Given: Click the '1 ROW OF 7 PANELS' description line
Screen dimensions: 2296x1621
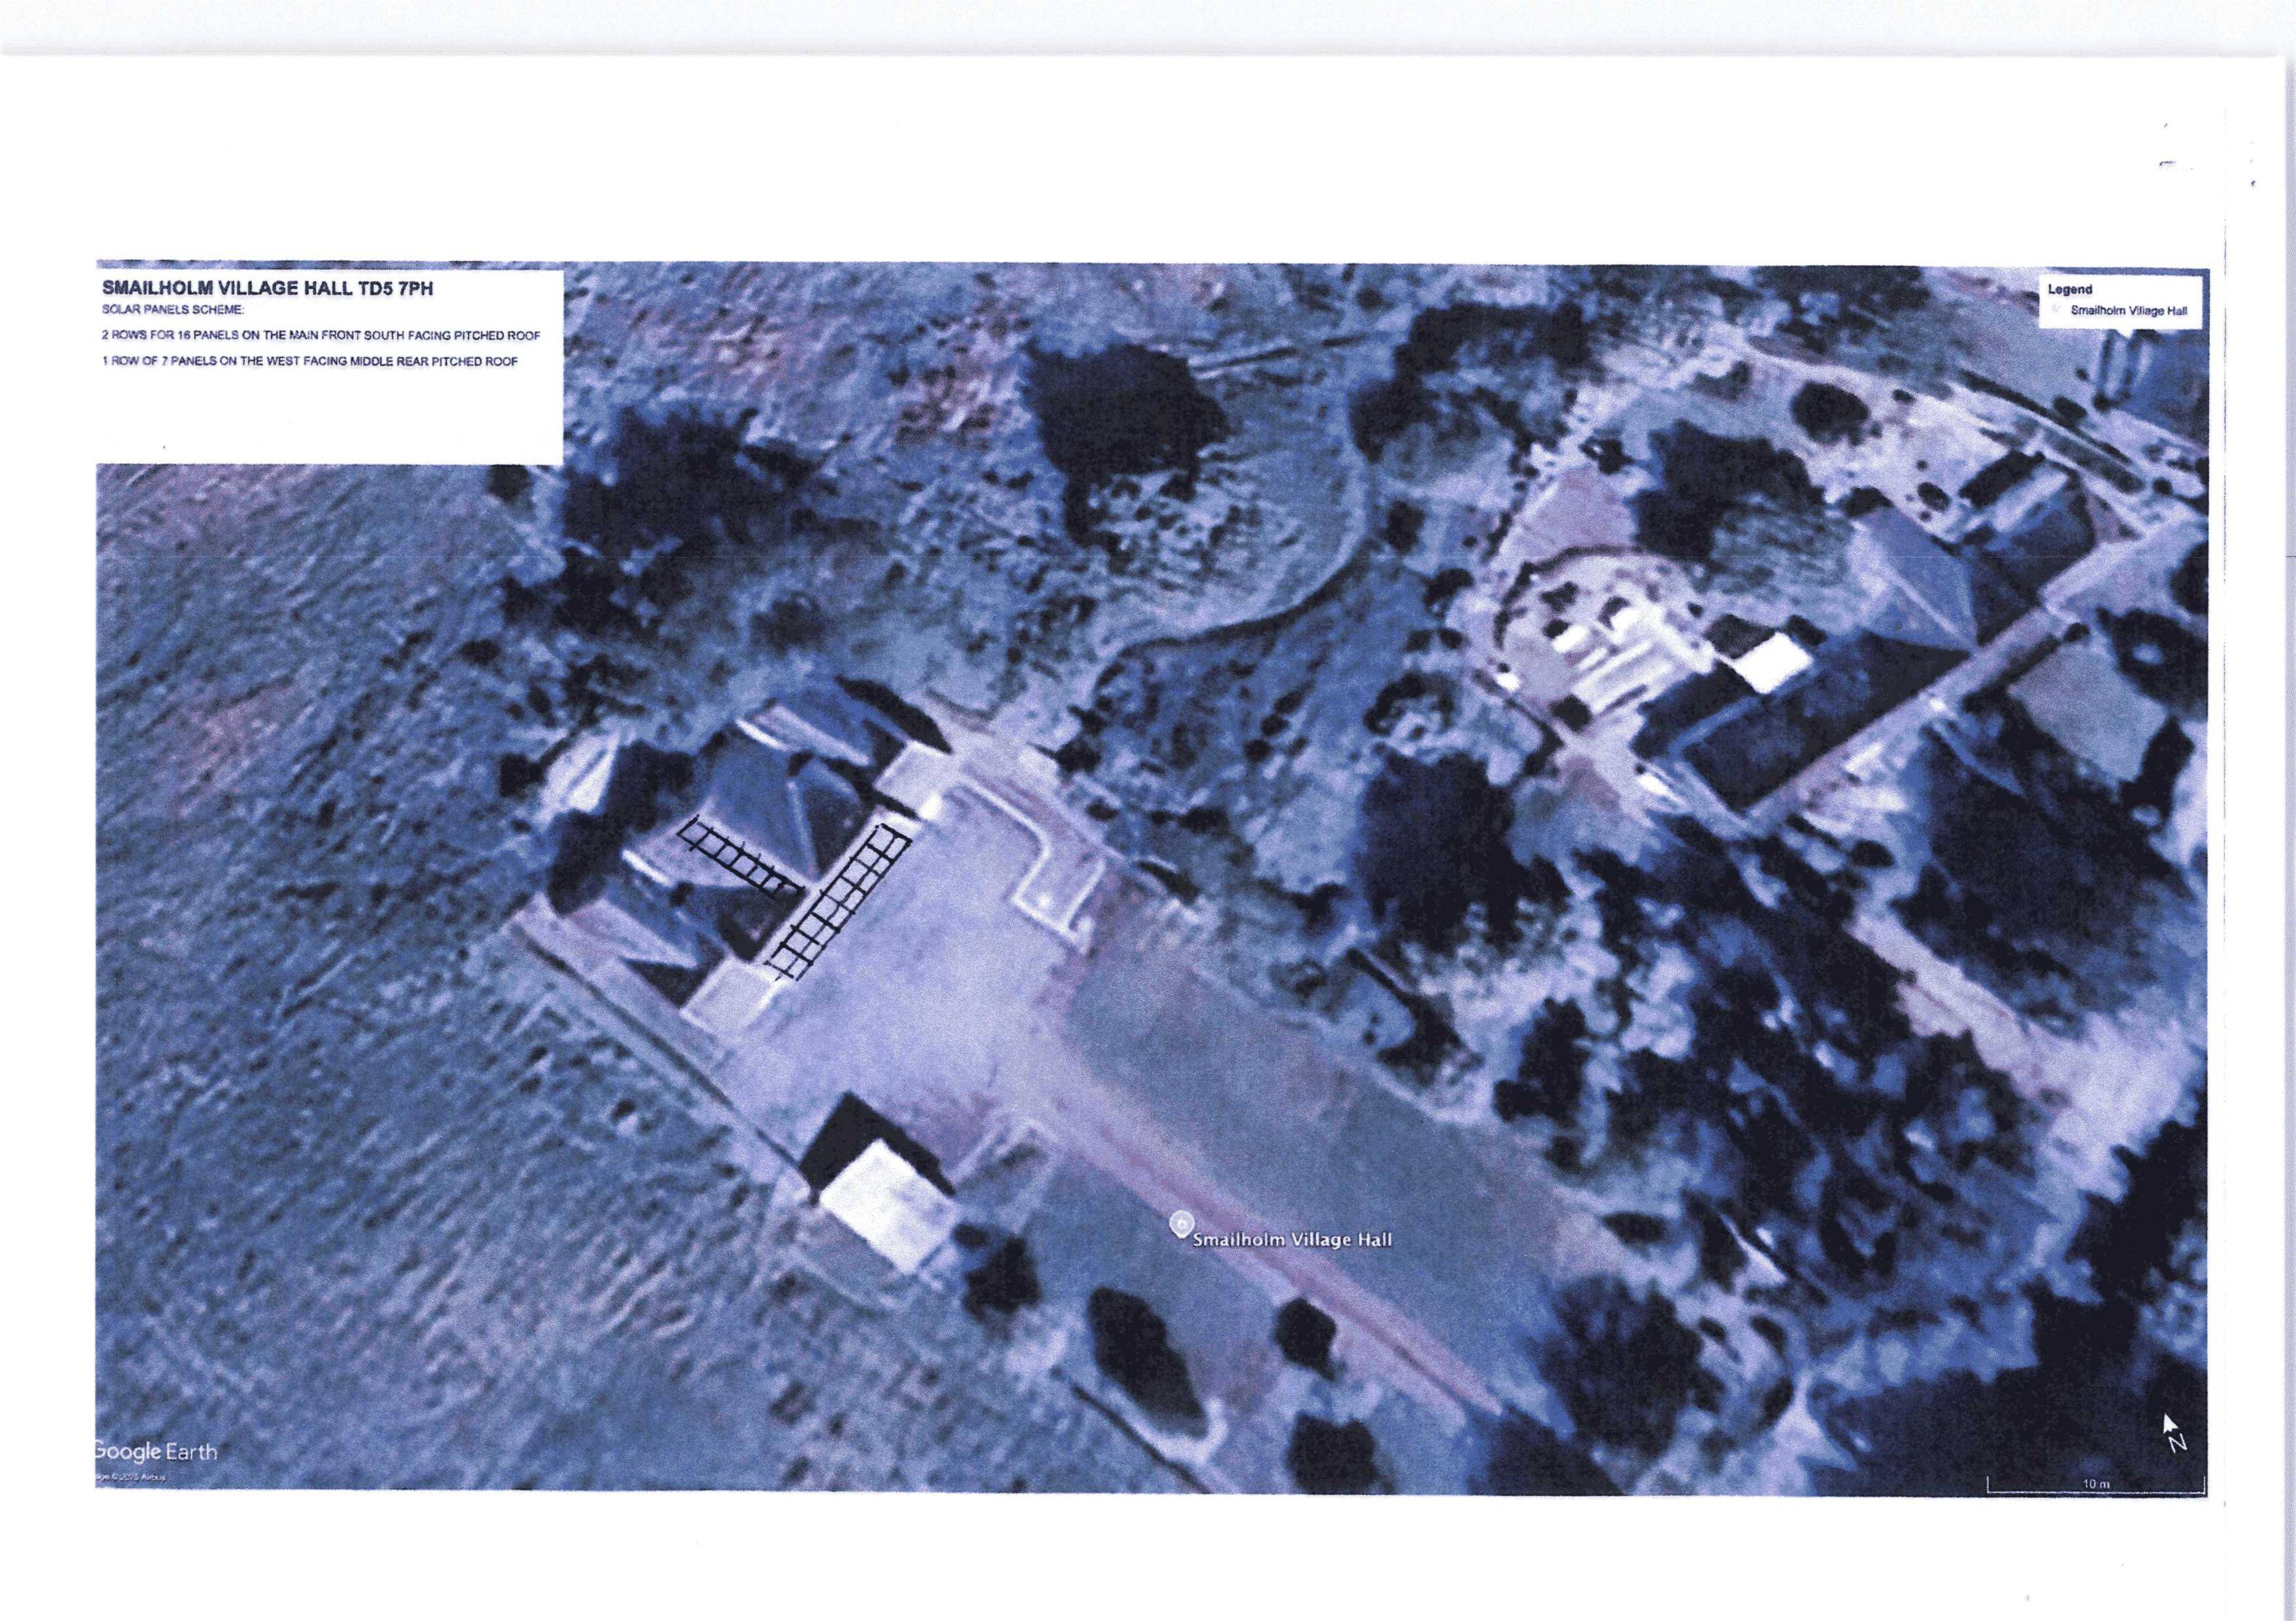Looking at the screenshot, I should click(310, 361).
